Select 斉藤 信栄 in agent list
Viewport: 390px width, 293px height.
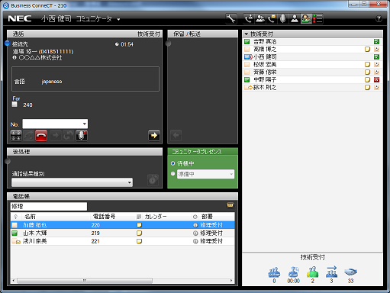click(313, 72)
